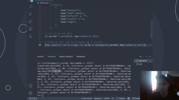Open the new terminal launch profile dropdown
The image size is (179, 100).
(143, 57)
